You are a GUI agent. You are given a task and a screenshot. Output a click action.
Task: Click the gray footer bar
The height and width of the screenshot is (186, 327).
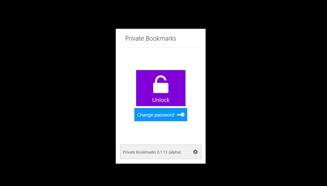click(161, 152)
